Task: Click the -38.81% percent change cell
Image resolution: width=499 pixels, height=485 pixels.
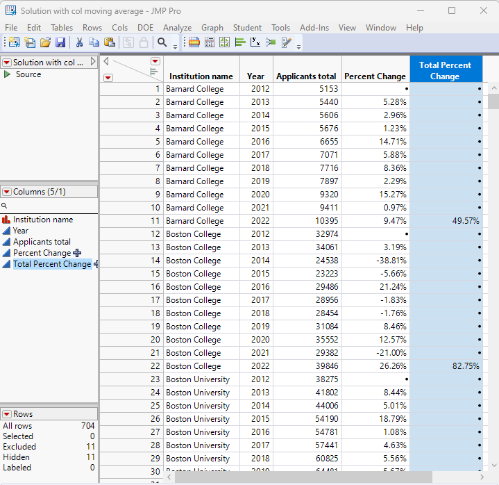Action: 376,261
